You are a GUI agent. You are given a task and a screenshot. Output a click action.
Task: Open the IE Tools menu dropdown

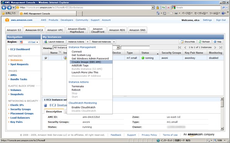click(x=215, y=13)
